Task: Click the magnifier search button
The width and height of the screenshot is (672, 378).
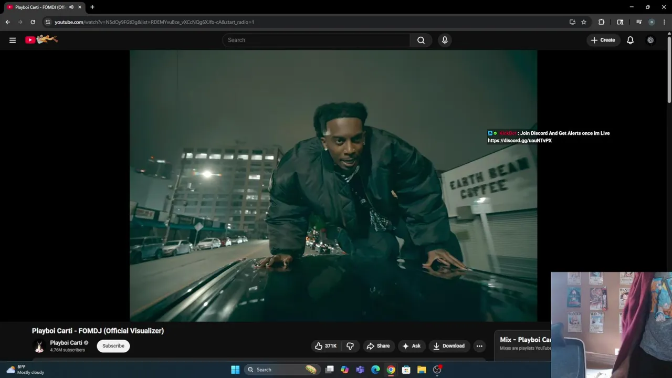Action: (x=421, y=40)
